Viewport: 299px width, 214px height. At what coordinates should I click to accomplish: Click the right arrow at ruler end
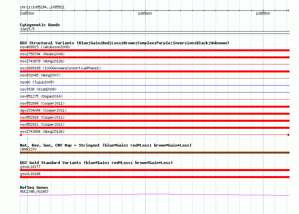(288, 10)
